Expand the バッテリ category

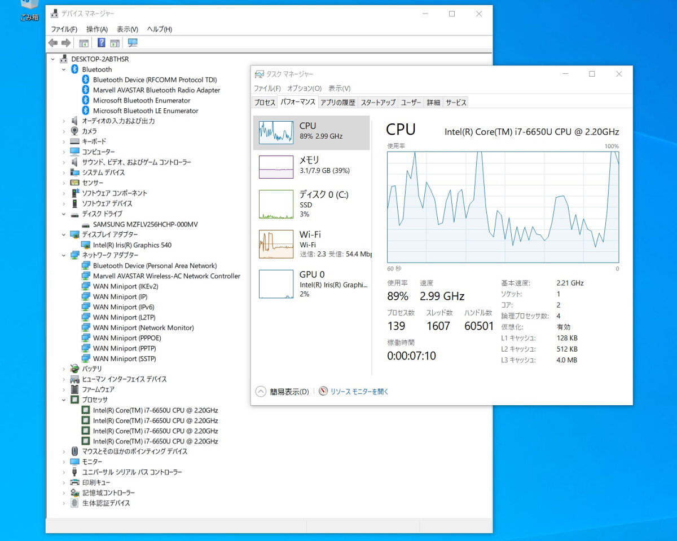(64, 369)
